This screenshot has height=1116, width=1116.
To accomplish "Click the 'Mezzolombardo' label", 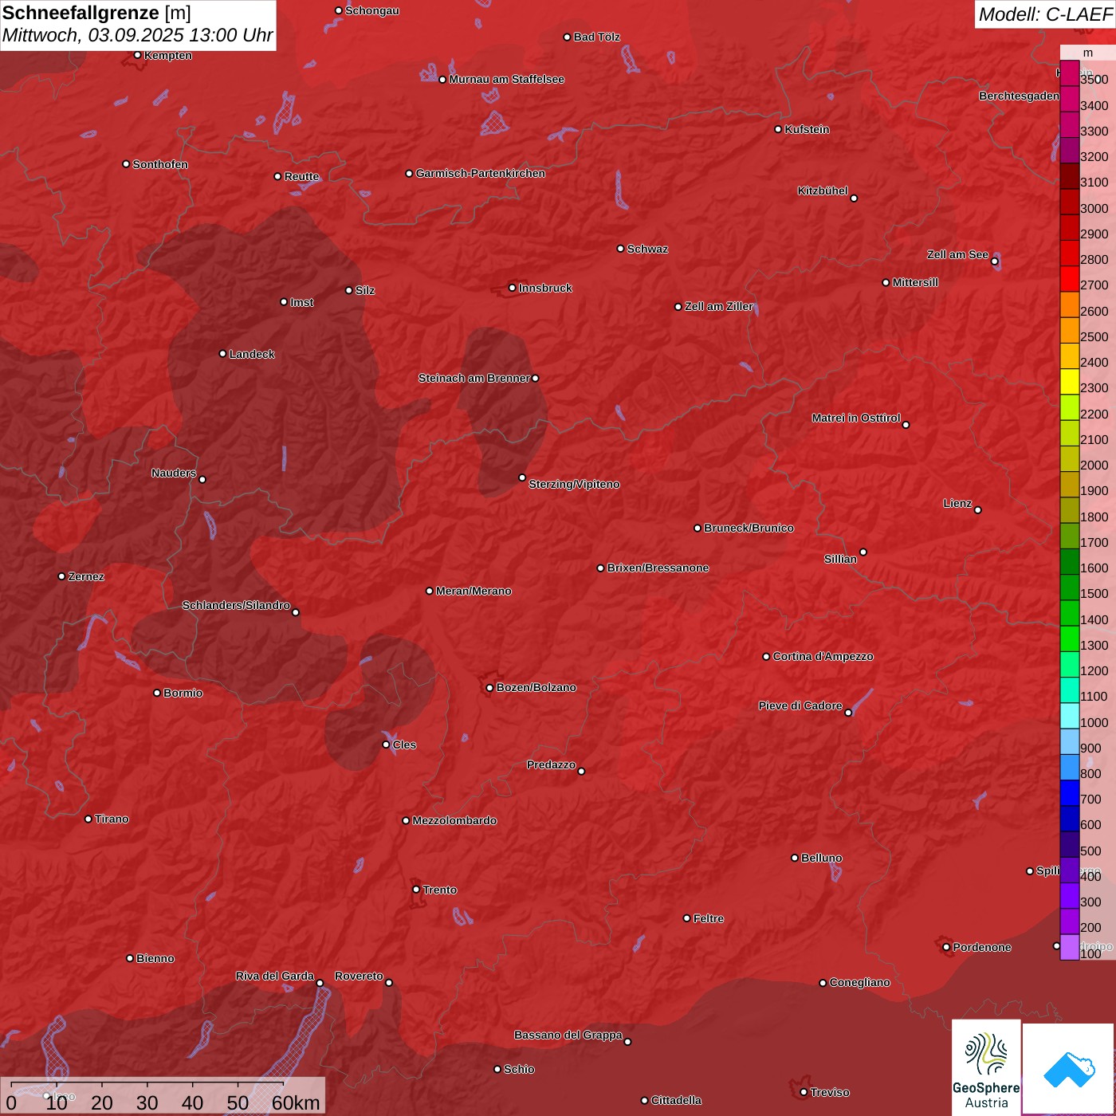I will tap(454, 820).
